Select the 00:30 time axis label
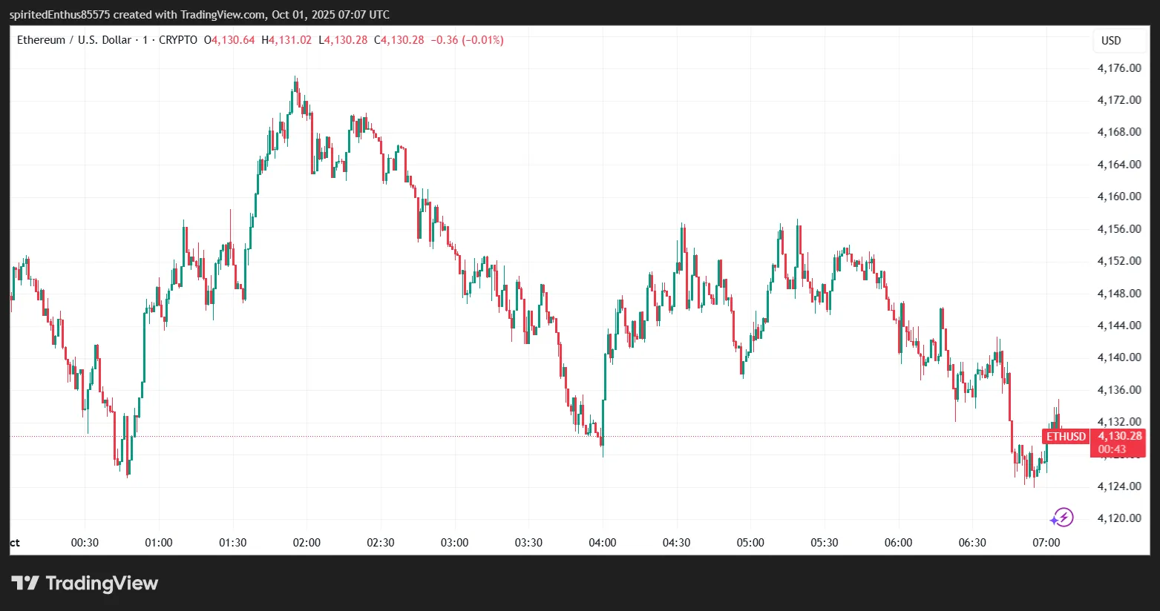Screen dimensions: 1160x611 85,543
